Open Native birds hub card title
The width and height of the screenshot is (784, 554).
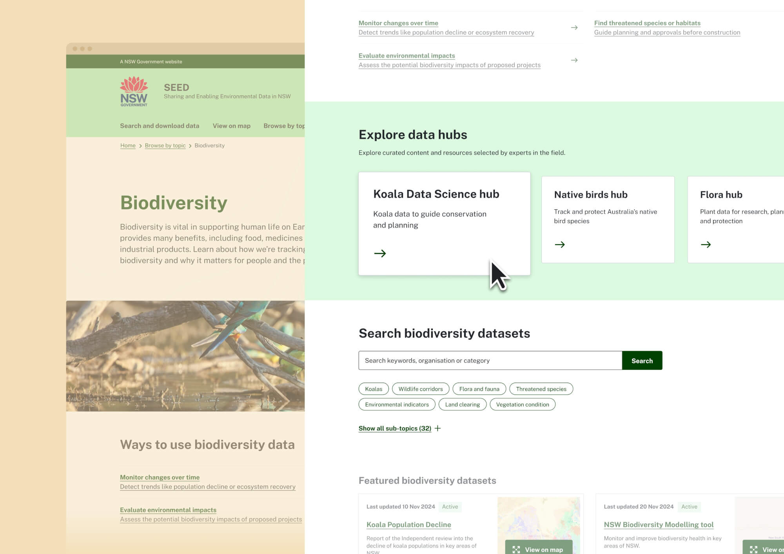pyautogui.click(x=591, y=195)
